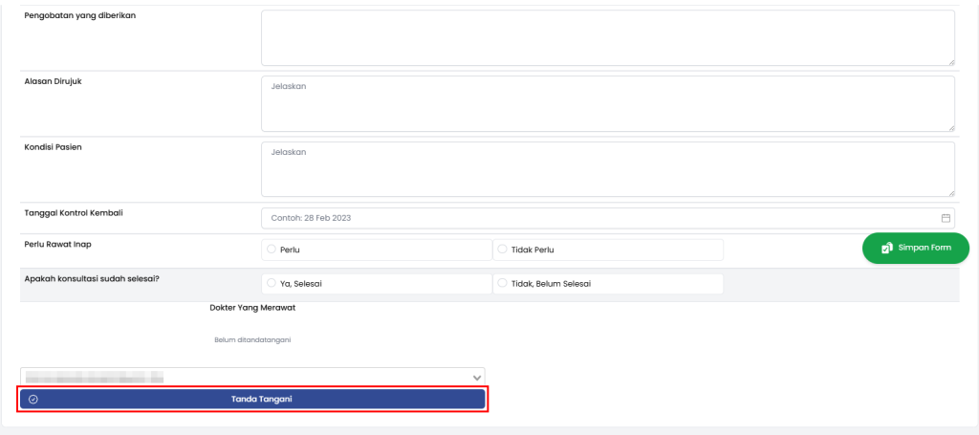Viewport: 979px width, 435px height.
Task: Click the chevron arrow of doctor dropdown
Action: (x=476, y=377)
